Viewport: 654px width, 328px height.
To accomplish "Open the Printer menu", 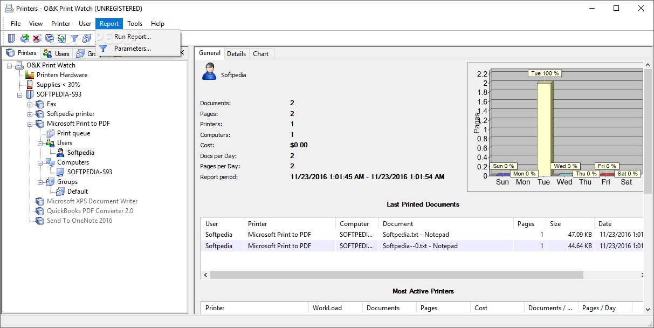I will point(61,24).
